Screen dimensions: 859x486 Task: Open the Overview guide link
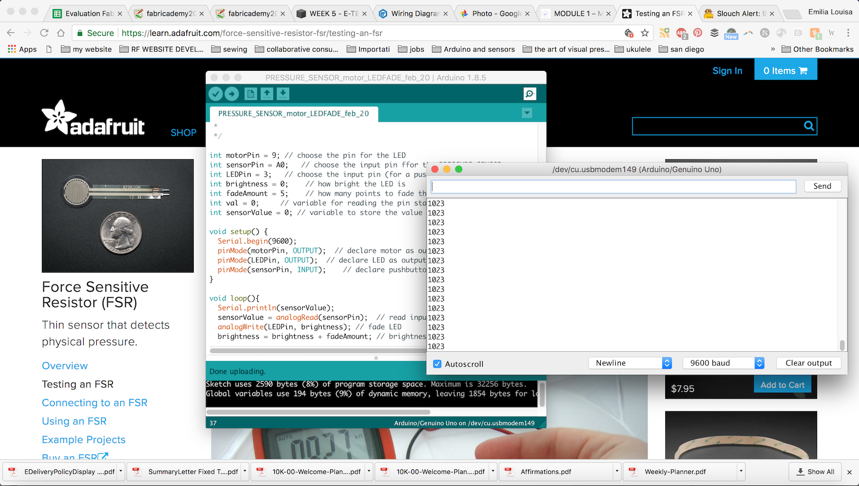(x=65, y=366)
